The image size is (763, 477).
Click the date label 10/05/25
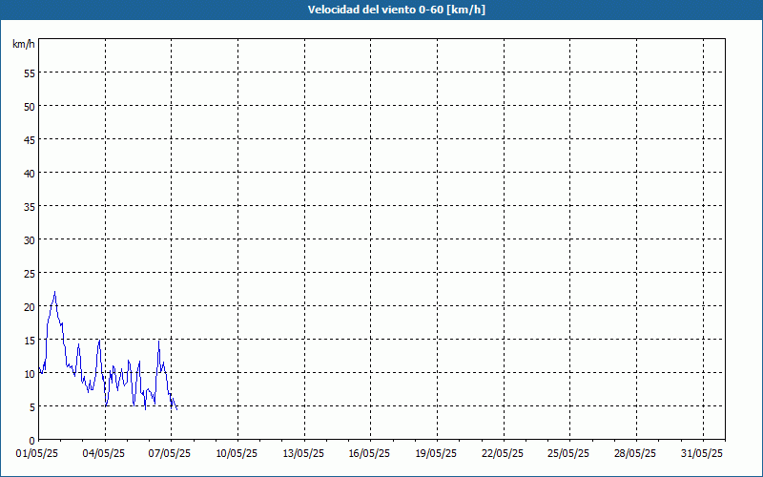click(x=237, y=454)
